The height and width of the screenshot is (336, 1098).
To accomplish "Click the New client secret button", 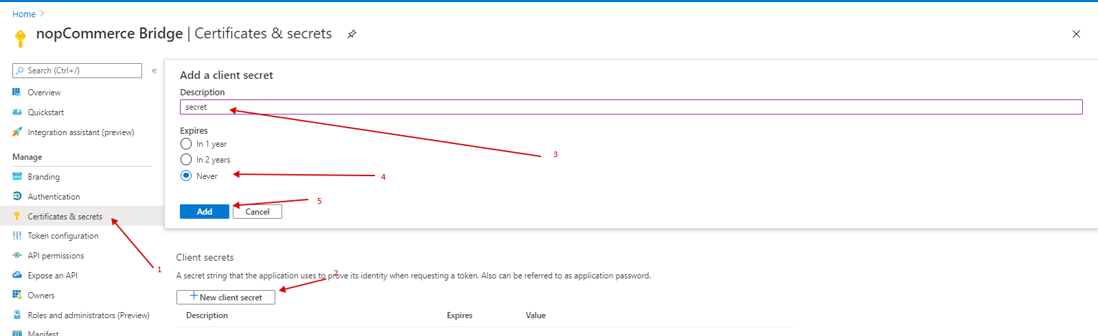I will 226,297.
